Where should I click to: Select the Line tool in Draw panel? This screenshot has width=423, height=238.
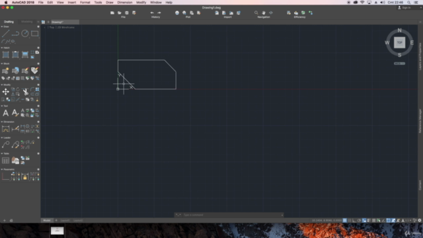(5, 34)
